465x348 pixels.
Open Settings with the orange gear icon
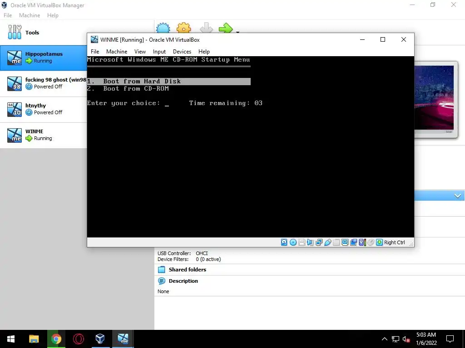(184, 28)
